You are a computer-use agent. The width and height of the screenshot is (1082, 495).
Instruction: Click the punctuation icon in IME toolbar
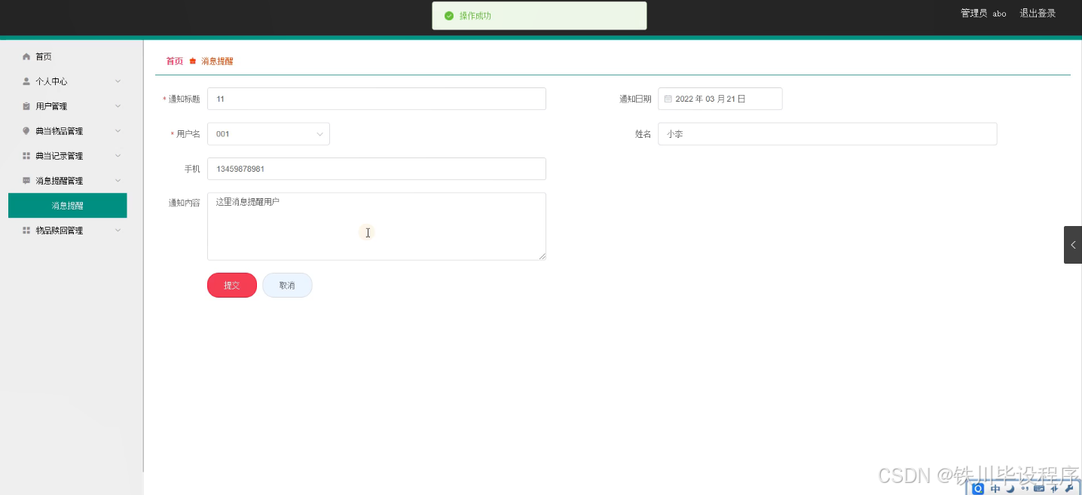(1024, 489)
